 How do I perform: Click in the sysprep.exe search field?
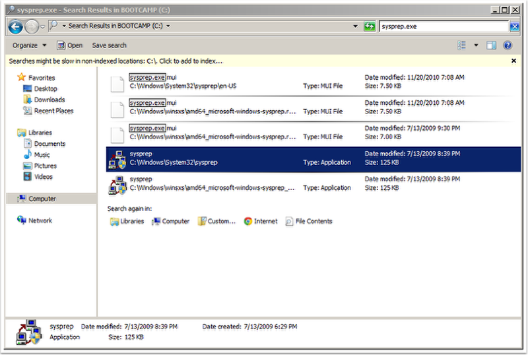pos(442,26)
